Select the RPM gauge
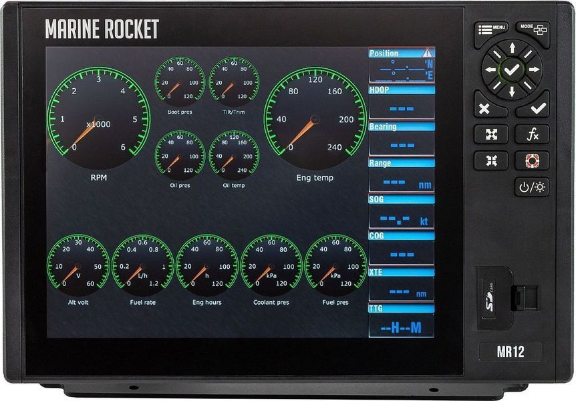 [98, 118]
